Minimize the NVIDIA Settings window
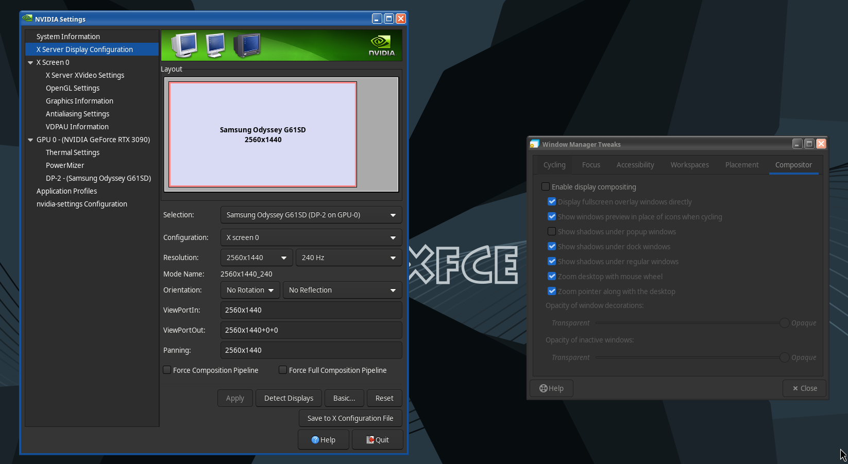 tap(377, 19)
